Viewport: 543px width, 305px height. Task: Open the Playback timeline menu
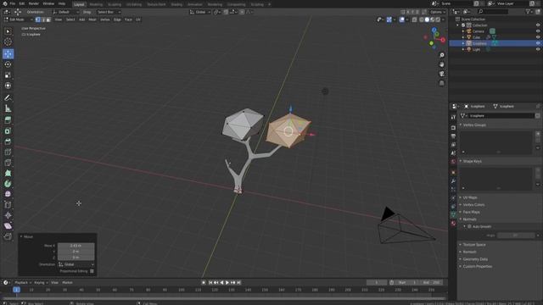click(x=22, y=282)
